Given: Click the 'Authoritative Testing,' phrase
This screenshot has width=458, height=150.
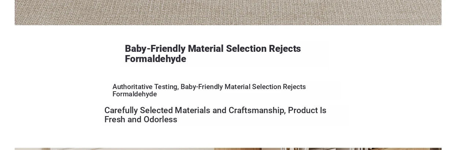Looking at the screenshot, I should [145, 87].
